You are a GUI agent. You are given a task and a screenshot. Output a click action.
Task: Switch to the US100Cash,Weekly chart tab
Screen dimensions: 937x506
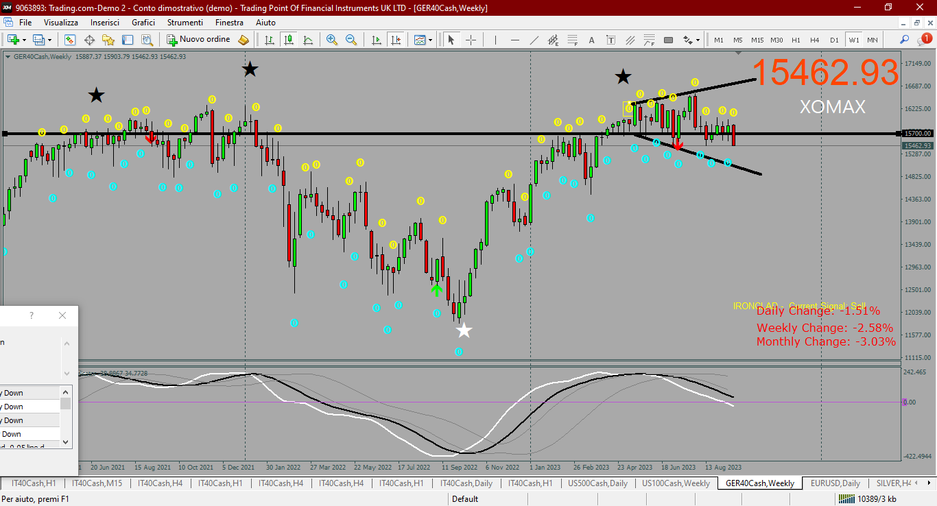pyautogui.click(x=676, y=483)
